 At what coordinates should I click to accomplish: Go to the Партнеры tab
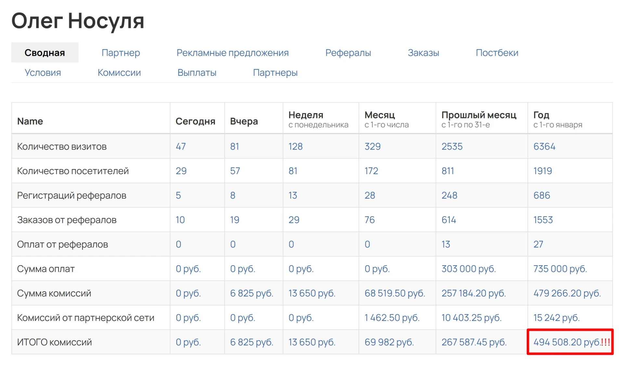[275, 72]
